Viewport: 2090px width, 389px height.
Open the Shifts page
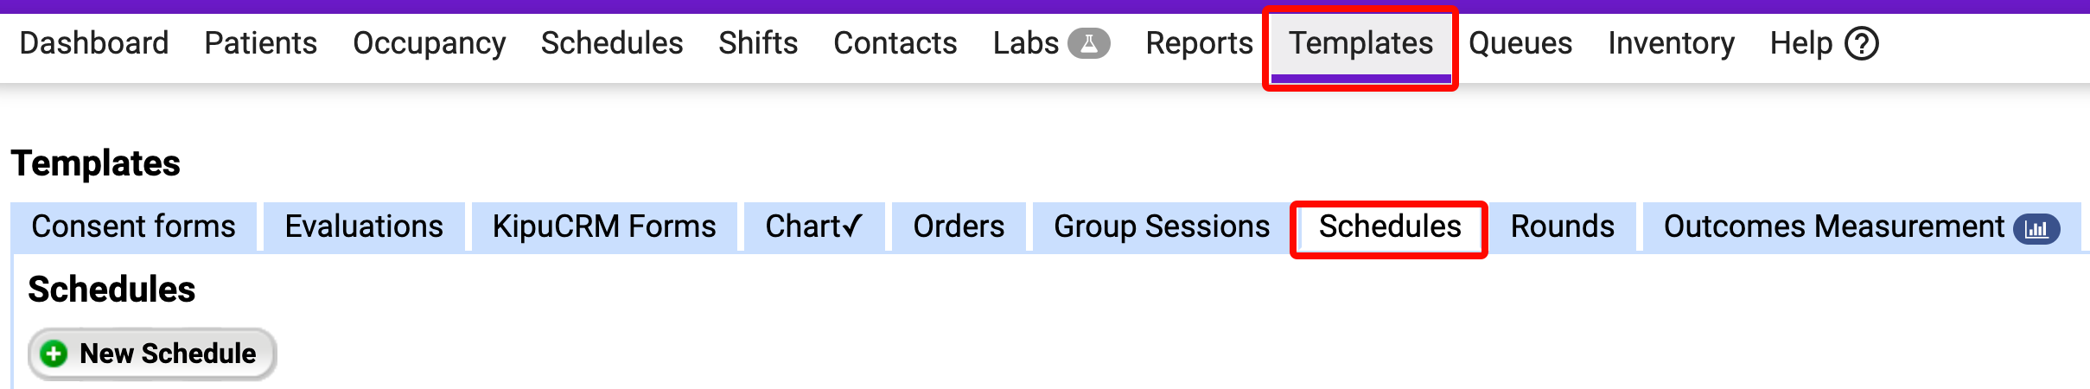point(758,43)
